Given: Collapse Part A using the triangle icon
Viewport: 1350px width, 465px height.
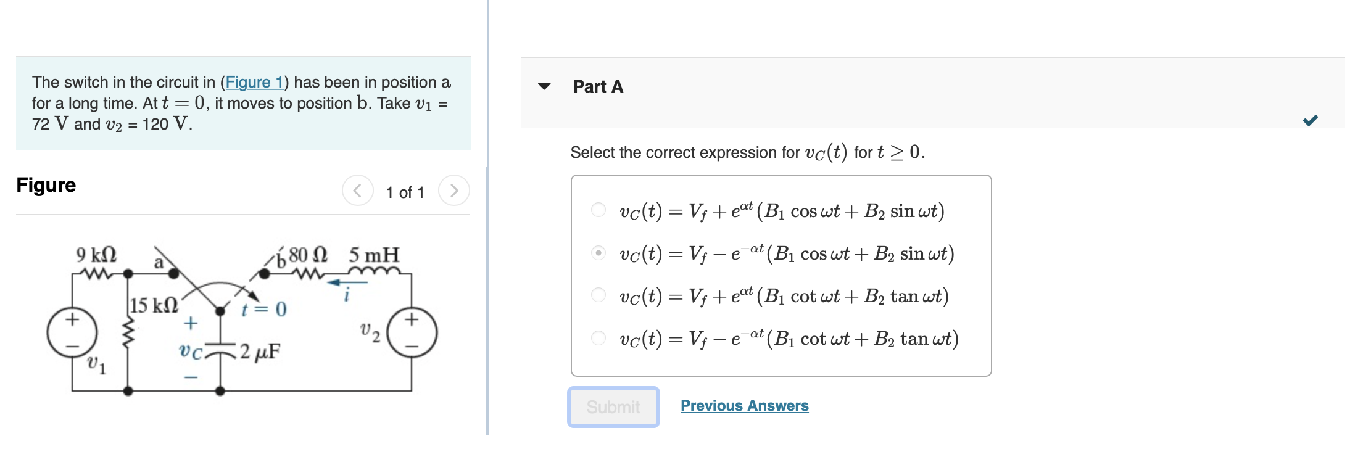Looking at the screenshot, I should click(x=544, y=87).
